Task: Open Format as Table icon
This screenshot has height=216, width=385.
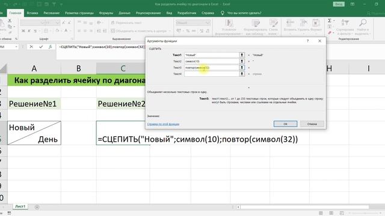Action: 255,23
